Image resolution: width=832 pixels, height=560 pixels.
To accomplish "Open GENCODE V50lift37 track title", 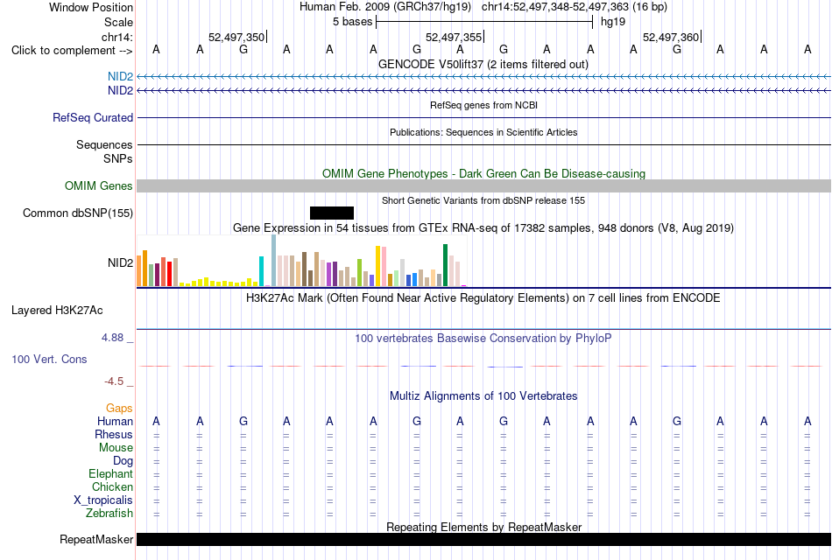I will tap(483, 64).
